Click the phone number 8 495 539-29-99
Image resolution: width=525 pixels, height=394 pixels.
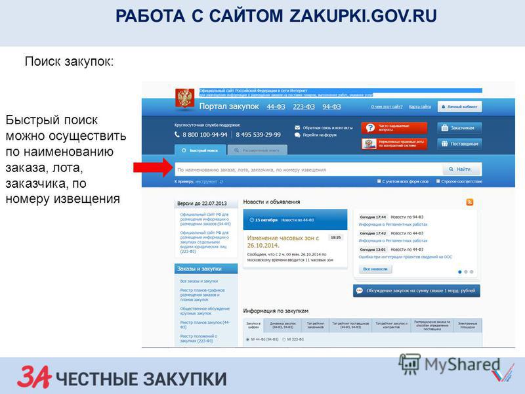click(258, 135)
